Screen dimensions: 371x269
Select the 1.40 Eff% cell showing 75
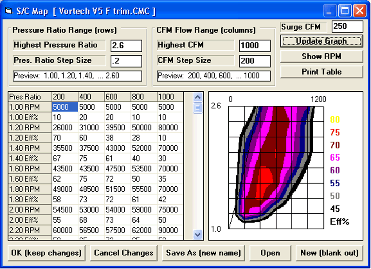tap(91, 159)
